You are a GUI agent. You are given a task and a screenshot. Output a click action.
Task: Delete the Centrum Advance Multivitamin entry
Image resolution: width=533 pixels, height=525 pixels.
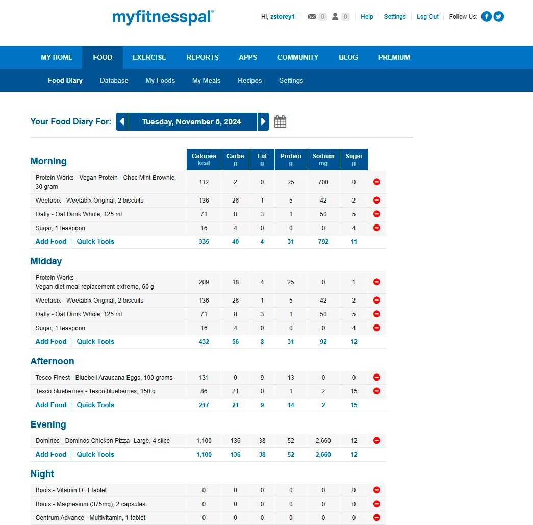pyautogui.click(x=376, y=517)
